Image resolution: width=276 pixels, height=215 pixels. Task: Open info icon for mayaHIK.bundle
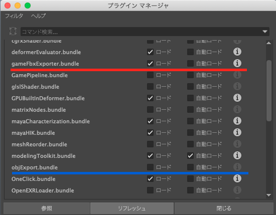click(x=237, y=132)
